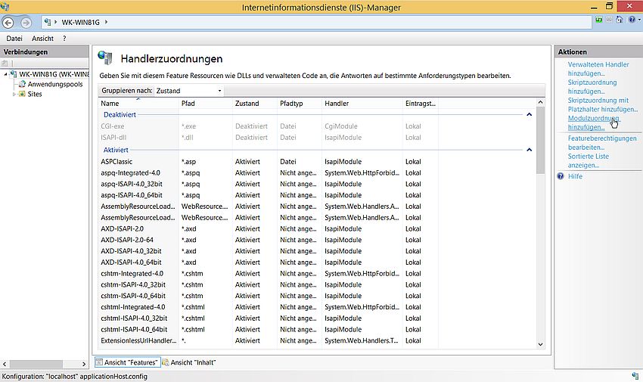
Task: Click Sortierte Liste anzeigen link
Action: [x=588, y=160]
